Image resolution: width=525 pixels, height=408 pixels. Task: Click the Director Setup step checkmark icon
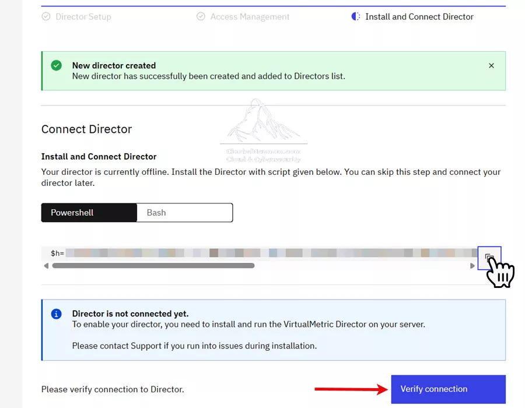pyautogui.click(x=46, y=16)
